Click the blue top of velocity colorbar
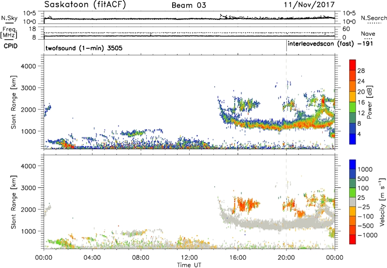Image resolution: width=387 pixels, height=268 pixels. [353, 164]
